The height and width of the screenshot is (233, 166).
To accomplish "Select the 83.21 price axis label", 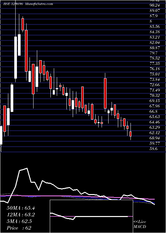I will tap(155, 37).
